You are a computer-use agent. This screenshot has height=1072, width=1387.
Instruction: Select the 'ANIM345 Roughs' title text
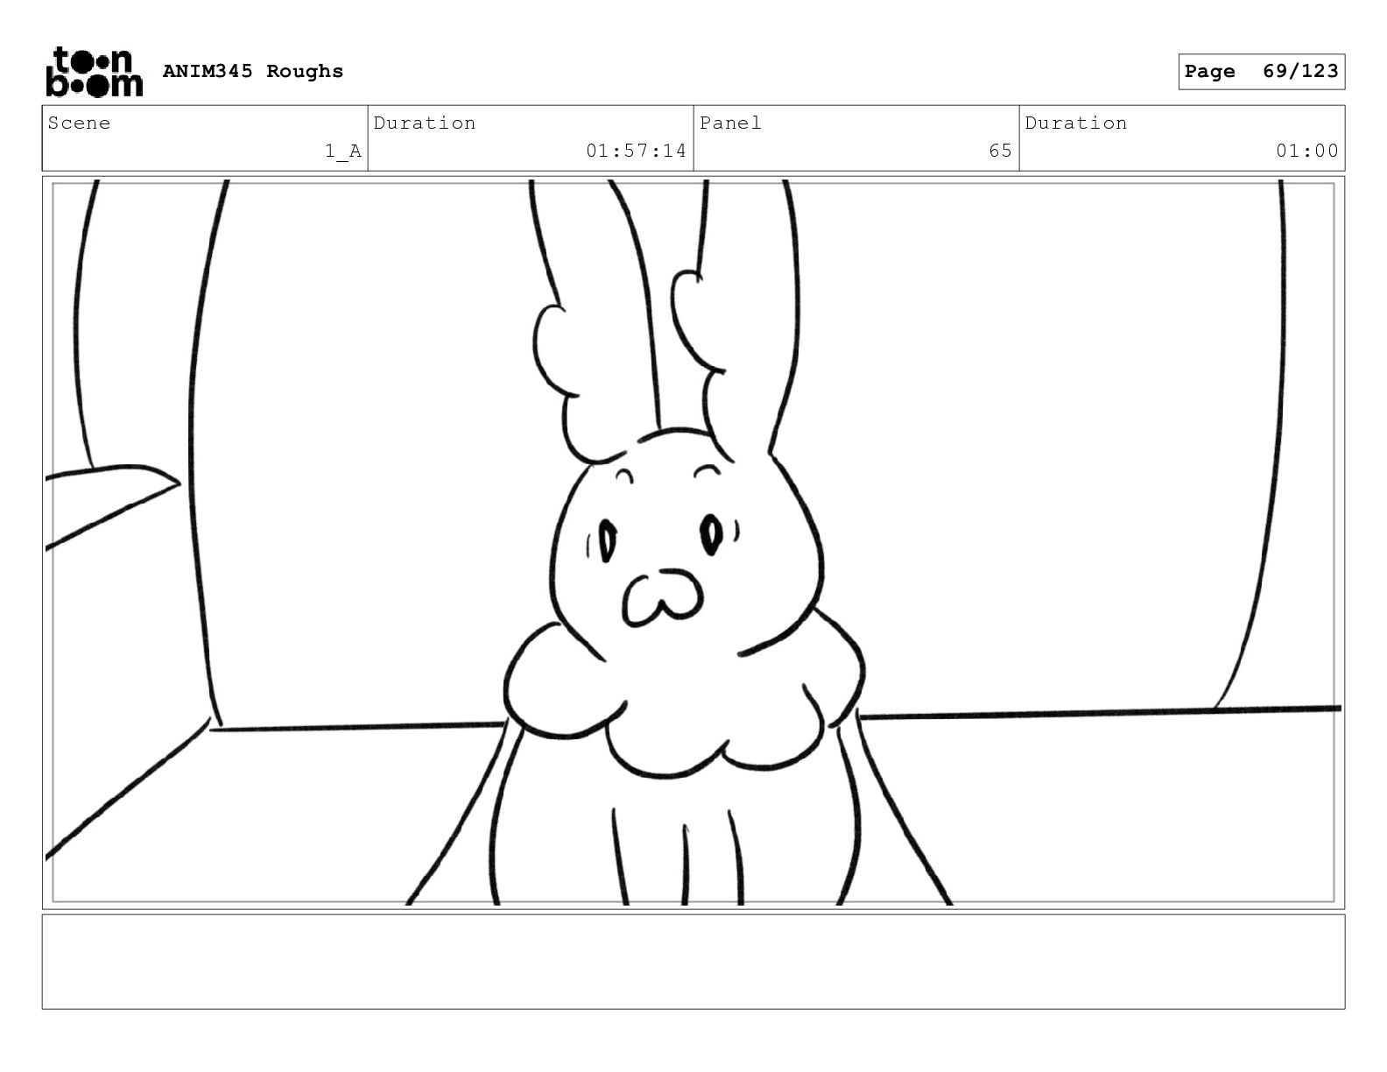click(x=253, y=71)
